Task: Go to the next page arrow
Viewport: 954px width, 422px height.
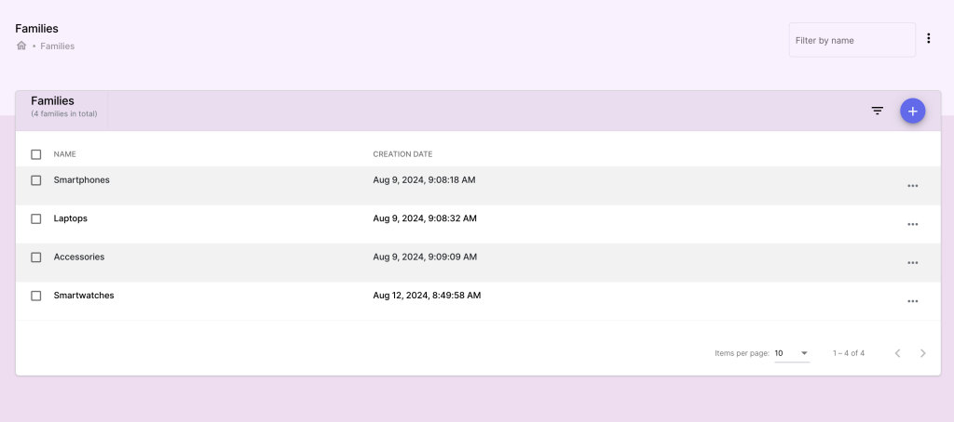Action: pyautogui.click(x=922, y=353)
